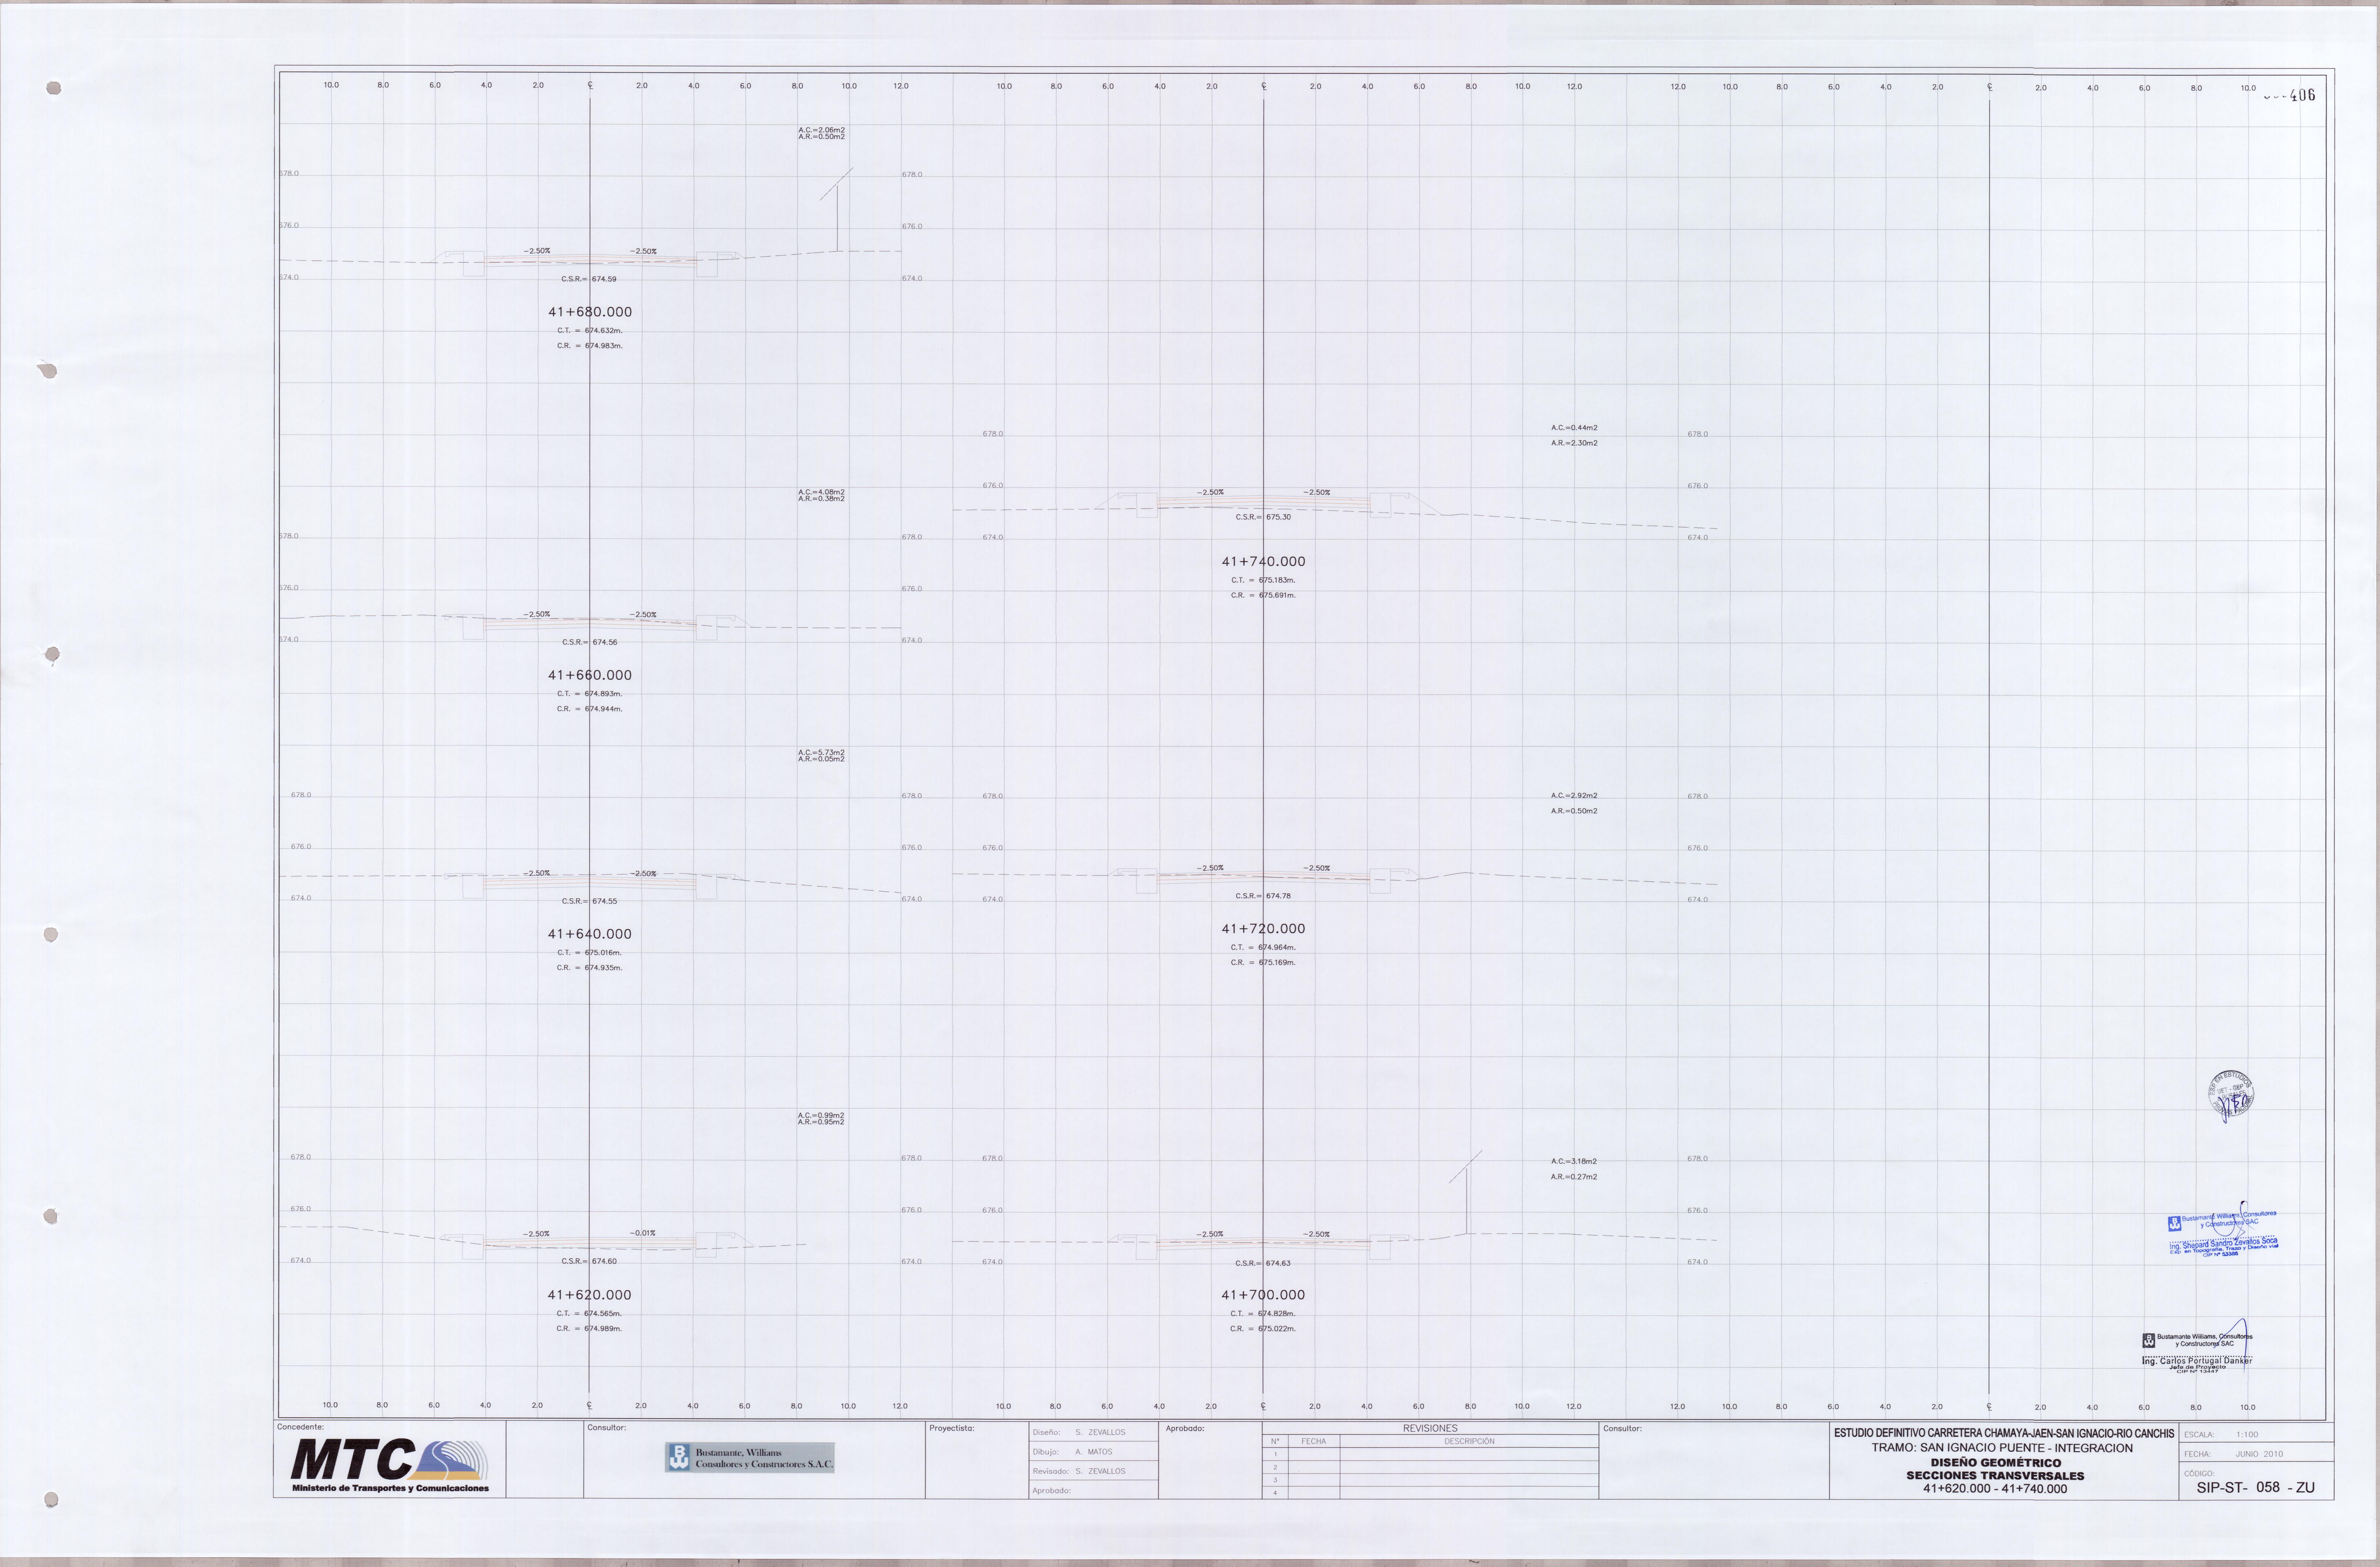The width and height of the screenshot is (2380, 1567).
Task: Click the C.R. = 674.935m value
Action: (590, 968)
